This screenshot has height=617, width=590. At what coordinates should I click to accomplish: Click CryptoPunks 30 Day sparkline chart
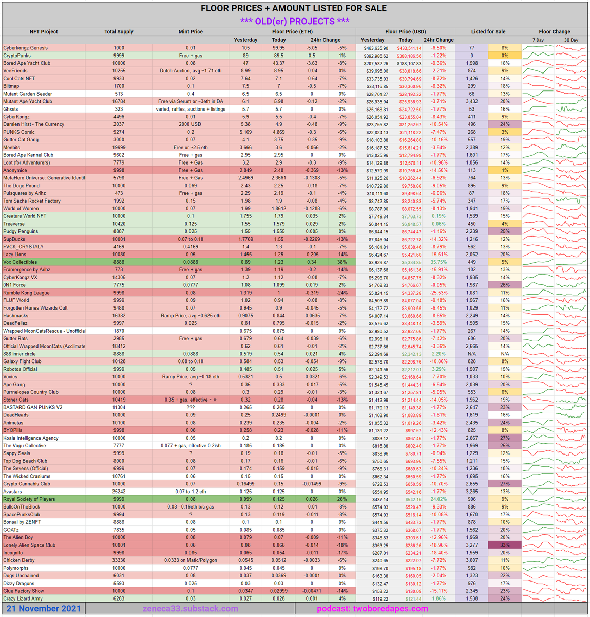pos(571,56)
